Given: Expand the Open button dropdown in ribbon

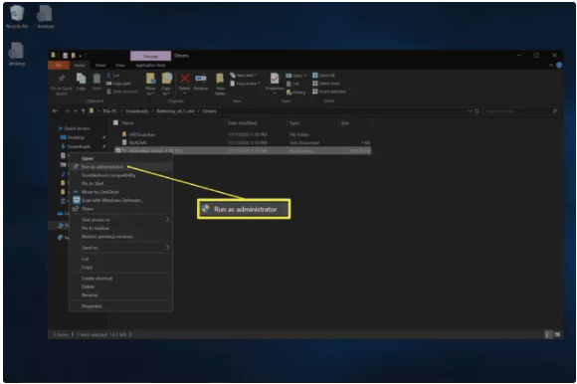Looking at the screenshot, I should pyautogui.click(x=305, y=76).
